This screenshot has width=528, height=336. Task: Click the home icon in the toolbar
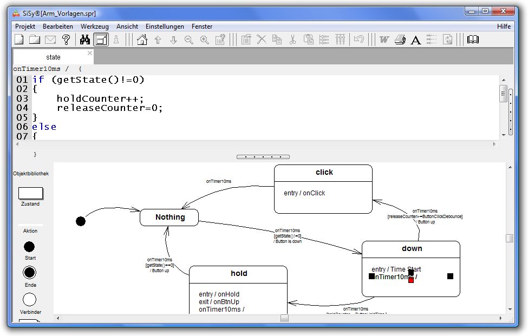[x=142, y=39]
